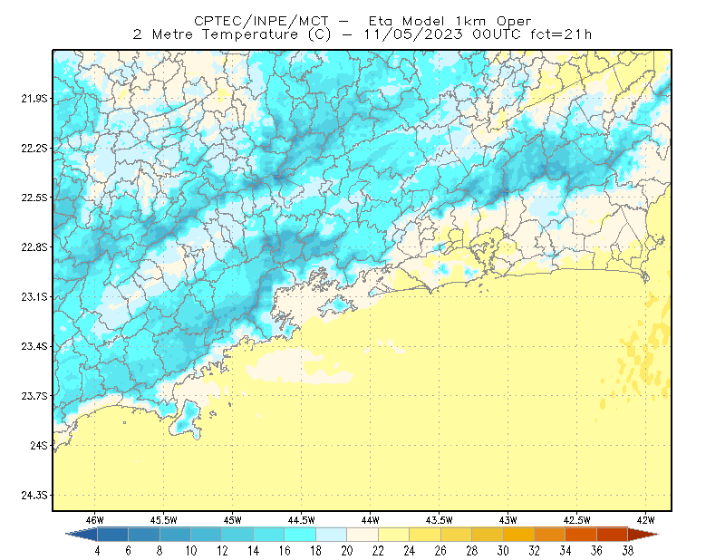Click the colorbar value '28'
The image size is (725, 560).
pyautogui.click(x=471, y=551)
